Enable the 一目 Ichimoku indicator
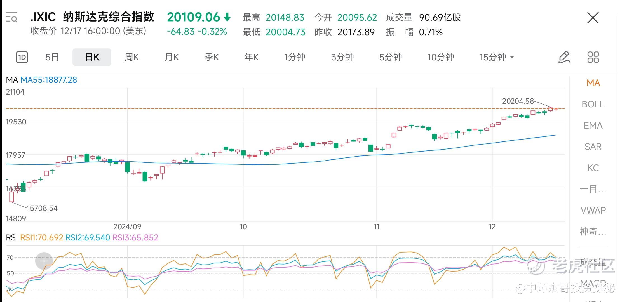 point(593,189)
